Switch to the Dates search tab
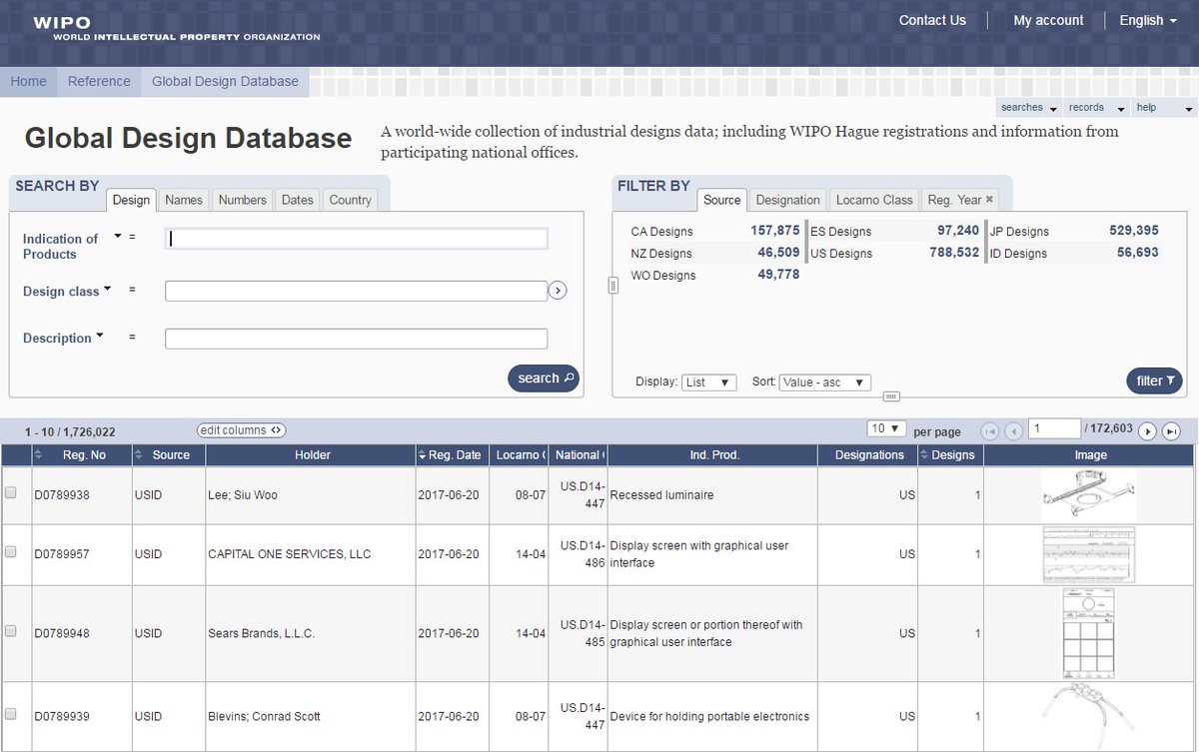 point(298,200)
